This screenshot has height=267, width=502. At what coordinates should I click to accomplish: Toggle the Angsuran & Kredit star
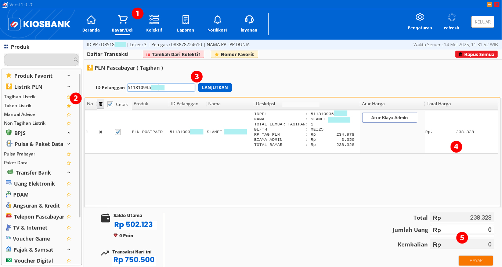pyautogui.click(x=69, y=206)
